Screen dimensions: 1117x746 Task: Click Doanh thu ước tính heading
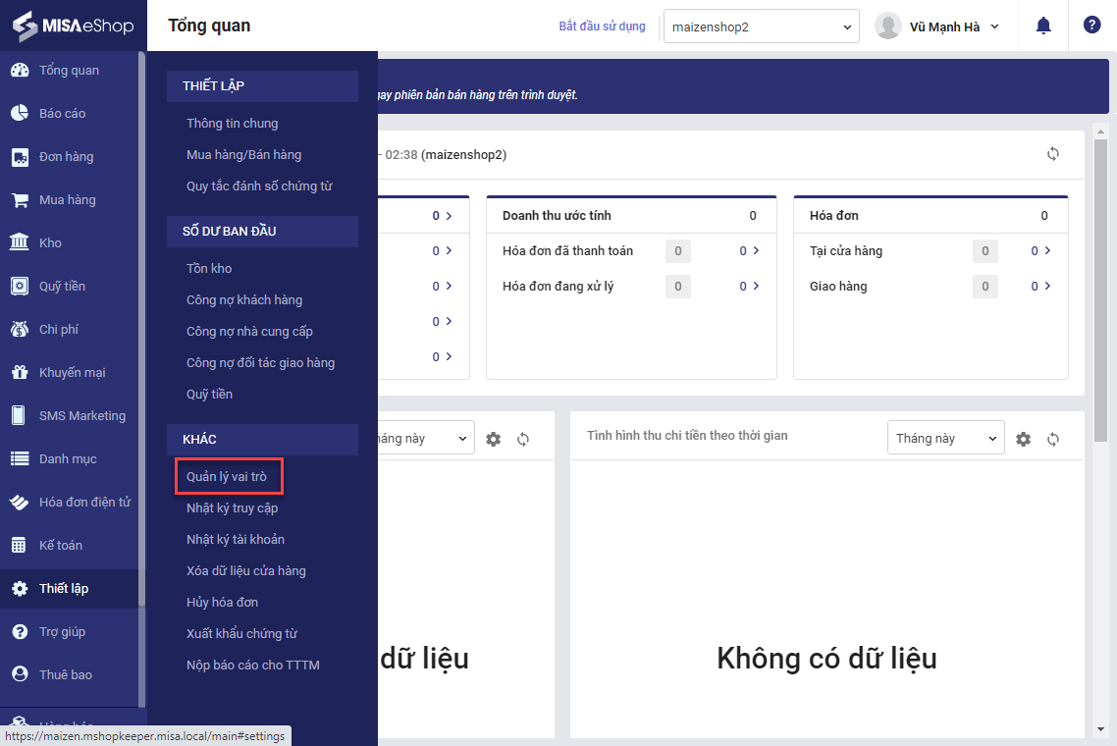557,215
